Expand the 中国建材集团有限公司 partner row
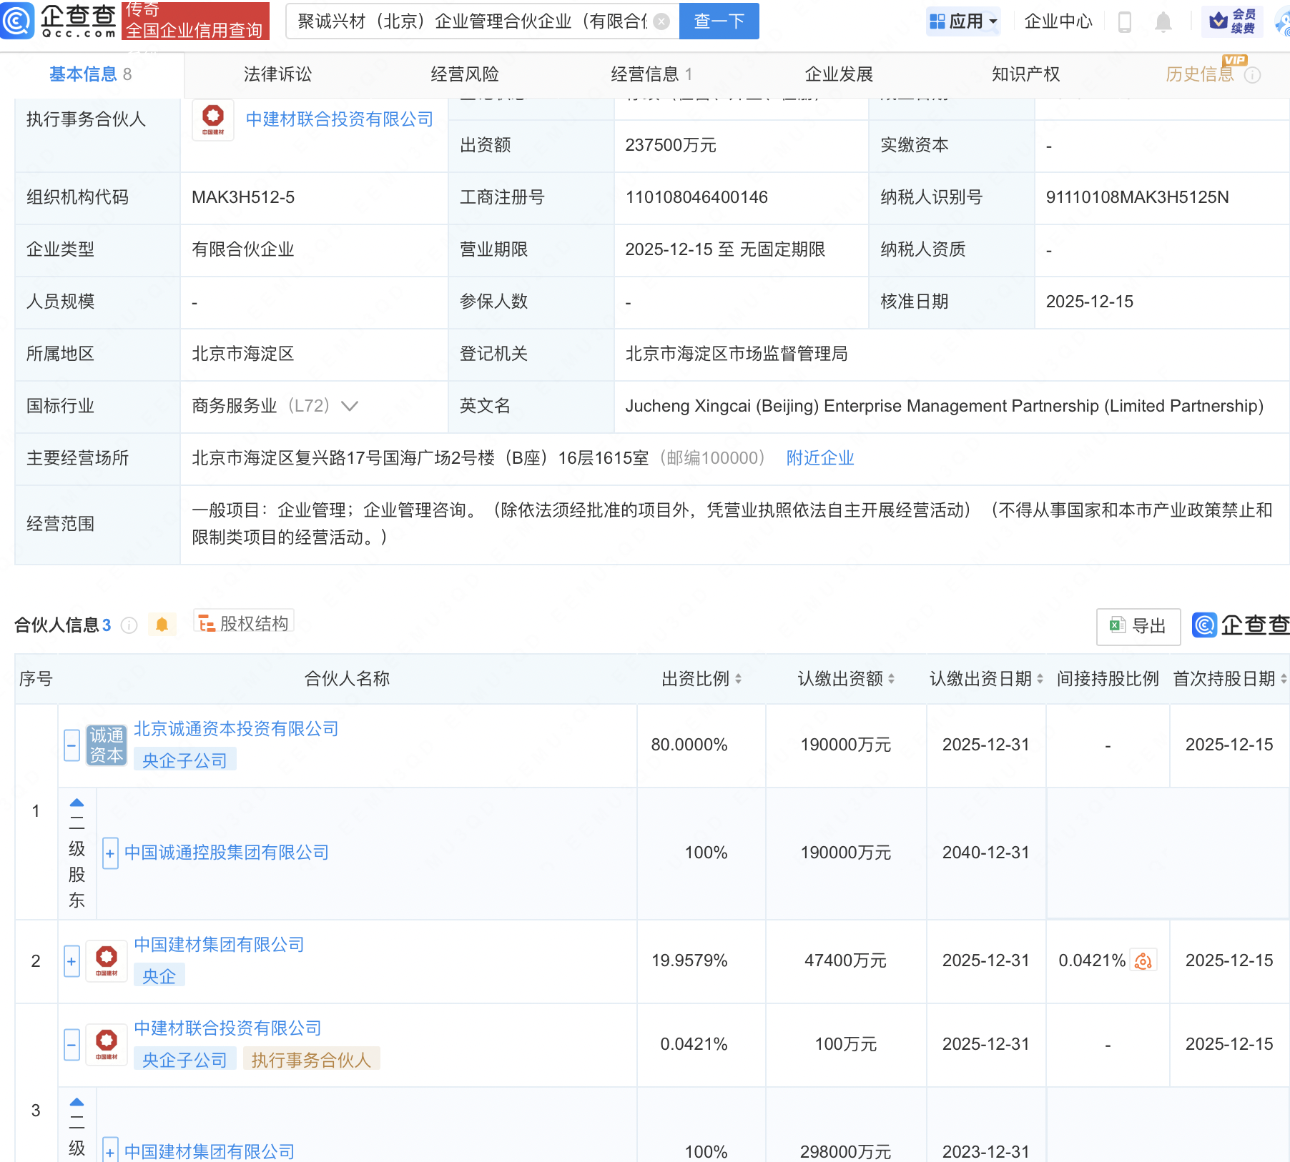Image resolution: width=1290 pixels, height=1162 pixels. point(72,961)
